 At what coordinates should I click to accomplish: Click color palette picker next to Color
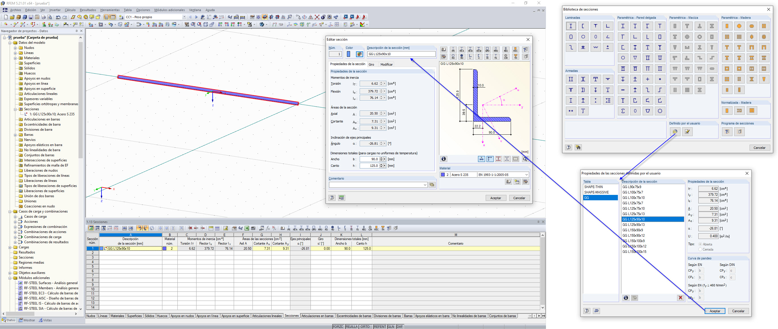[359, 54]
